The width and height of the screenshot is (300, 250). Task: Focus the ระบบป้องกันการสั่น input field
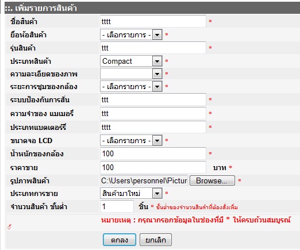pos(153,99)
